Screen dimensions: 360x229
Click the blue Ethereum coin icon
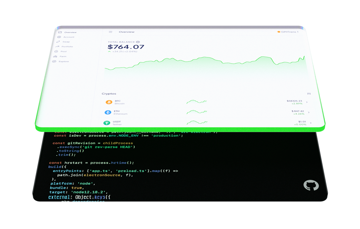[x=108, y=112]
